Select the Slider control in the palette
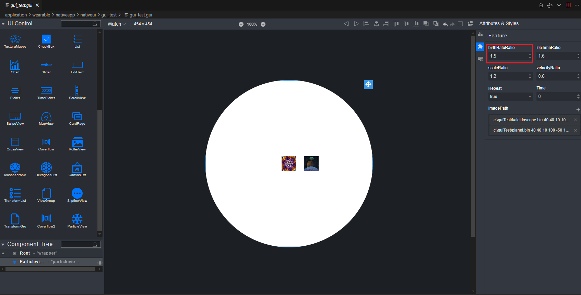The width and height of the screenshot is (581, 295). (x=46, y=66)
